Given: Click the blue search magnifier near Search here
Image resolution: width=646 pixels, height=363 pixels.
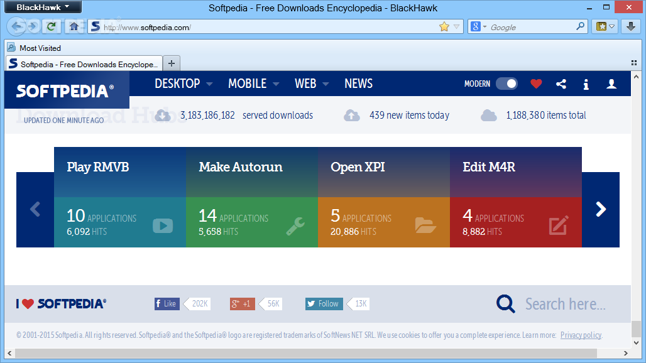Looking at the screenshot, I should [x=505, y=304].
